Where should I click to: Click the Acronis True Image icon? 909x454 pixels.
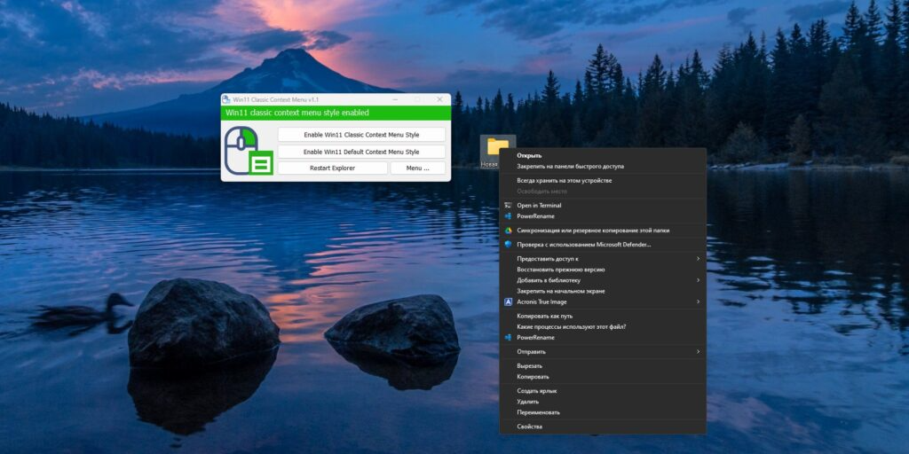click(x=509, y=301)
